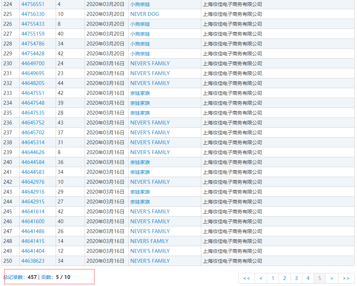The width and height of the screenshot is (357, 286).
Task: Open page 2 in pagination
Action: coord(284,278)
